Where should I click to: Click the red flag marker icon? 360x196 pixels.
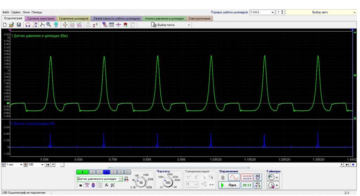(126, 25)
